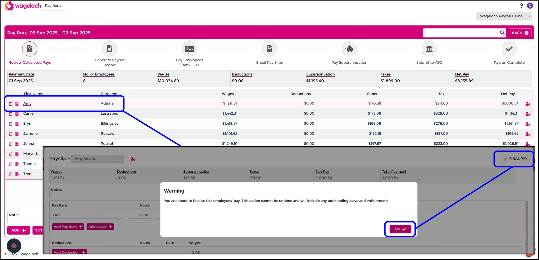Viewport: 539px width, 260px height.
Task: Open the Payslip employee dropdown
Action: click(98, 159)
